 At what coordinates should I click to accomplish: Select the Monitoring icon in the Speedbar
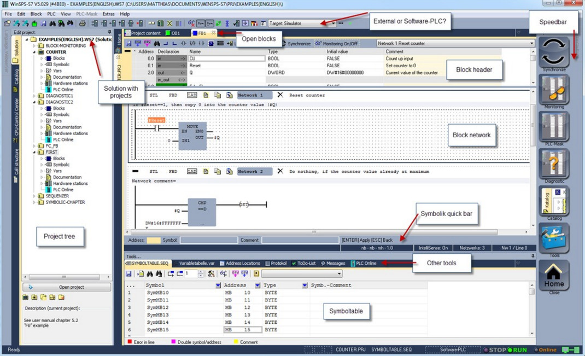[x=554, y=90]
